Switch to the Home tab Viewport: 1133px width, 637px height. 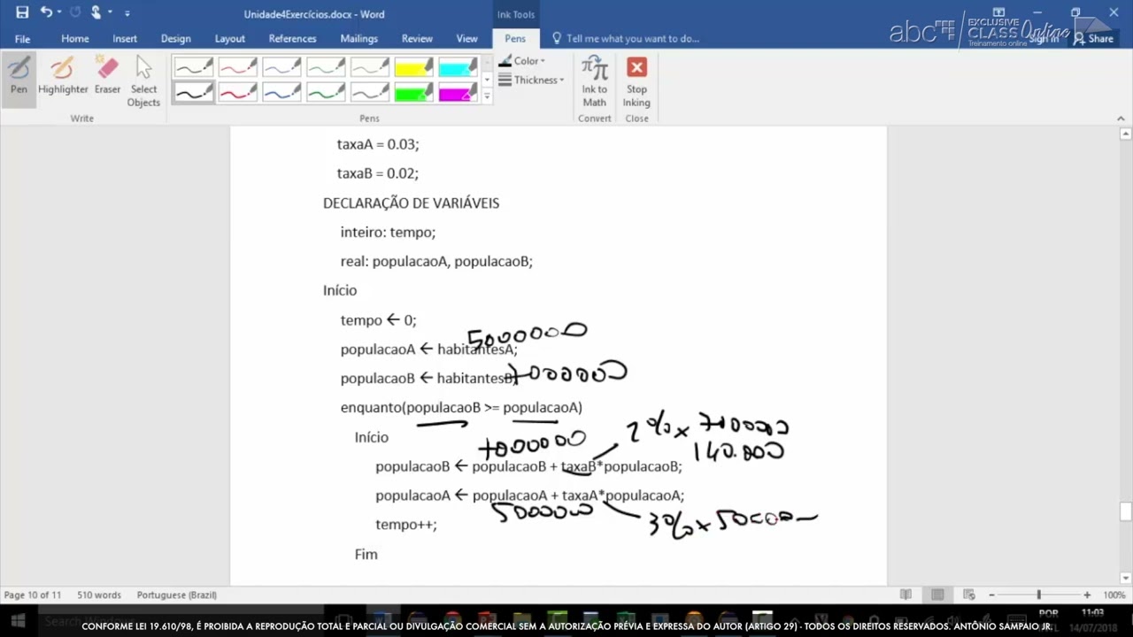tap(74, 39)
